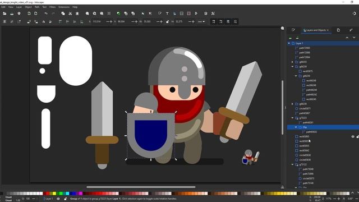The height and width of the screenshot is (202, 359).
Task: Click the Zoom to selection icon
Action: pos(88,13)
